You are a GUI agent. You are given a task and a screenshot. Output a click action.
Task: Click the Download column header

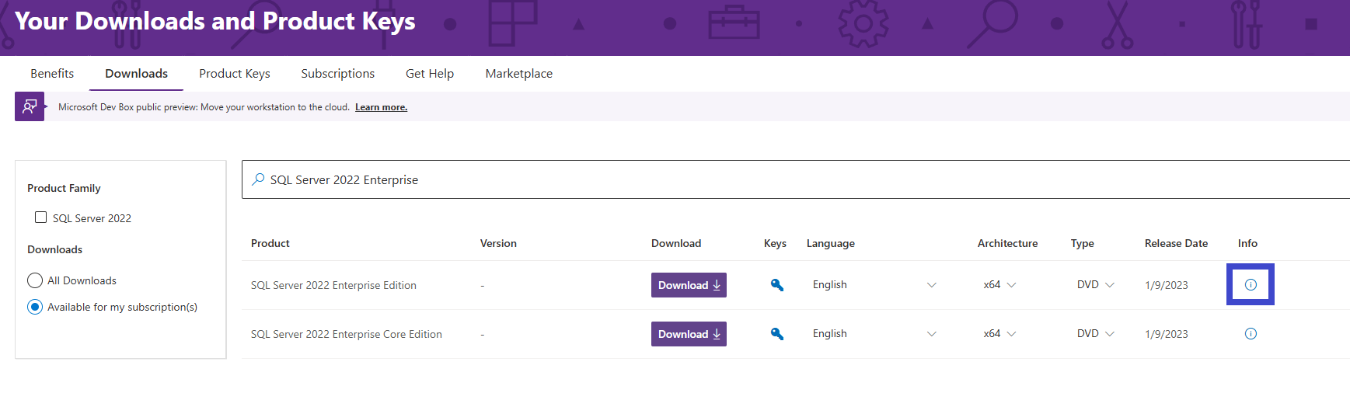click(x=676, y=243)
